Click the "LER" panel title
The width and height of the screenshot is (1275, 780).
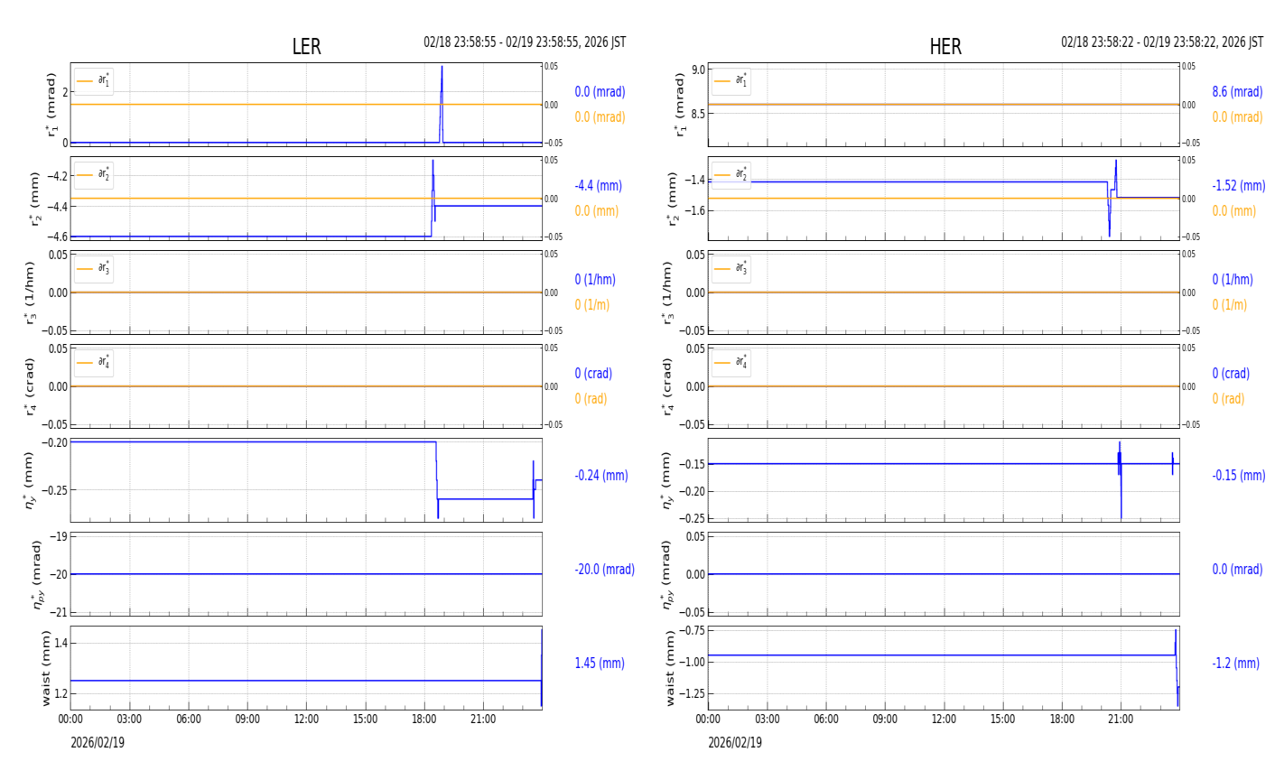tap(306, 47)
